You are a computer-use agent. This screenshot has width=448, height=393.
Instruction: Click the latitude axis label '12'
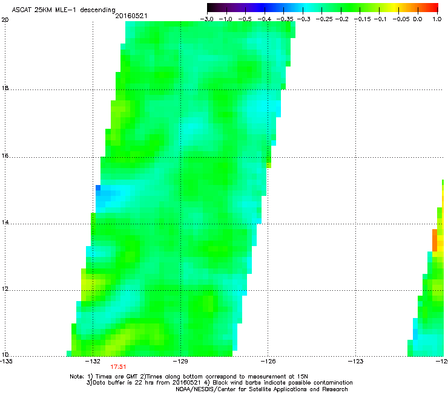pos(5,289)
